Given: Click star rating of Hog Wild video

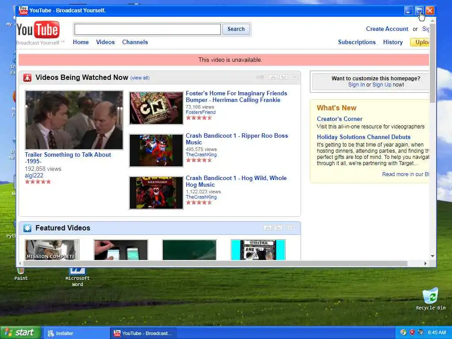Looking at the screenshot, I should (199, 202).
